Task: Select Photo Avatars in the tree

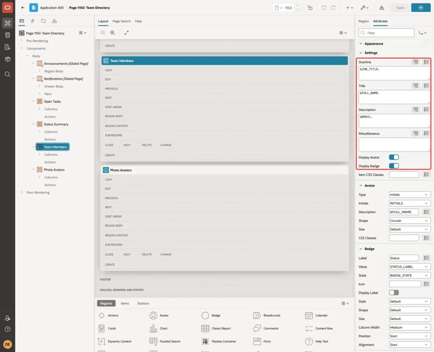Action: click(x=54, y=170)
